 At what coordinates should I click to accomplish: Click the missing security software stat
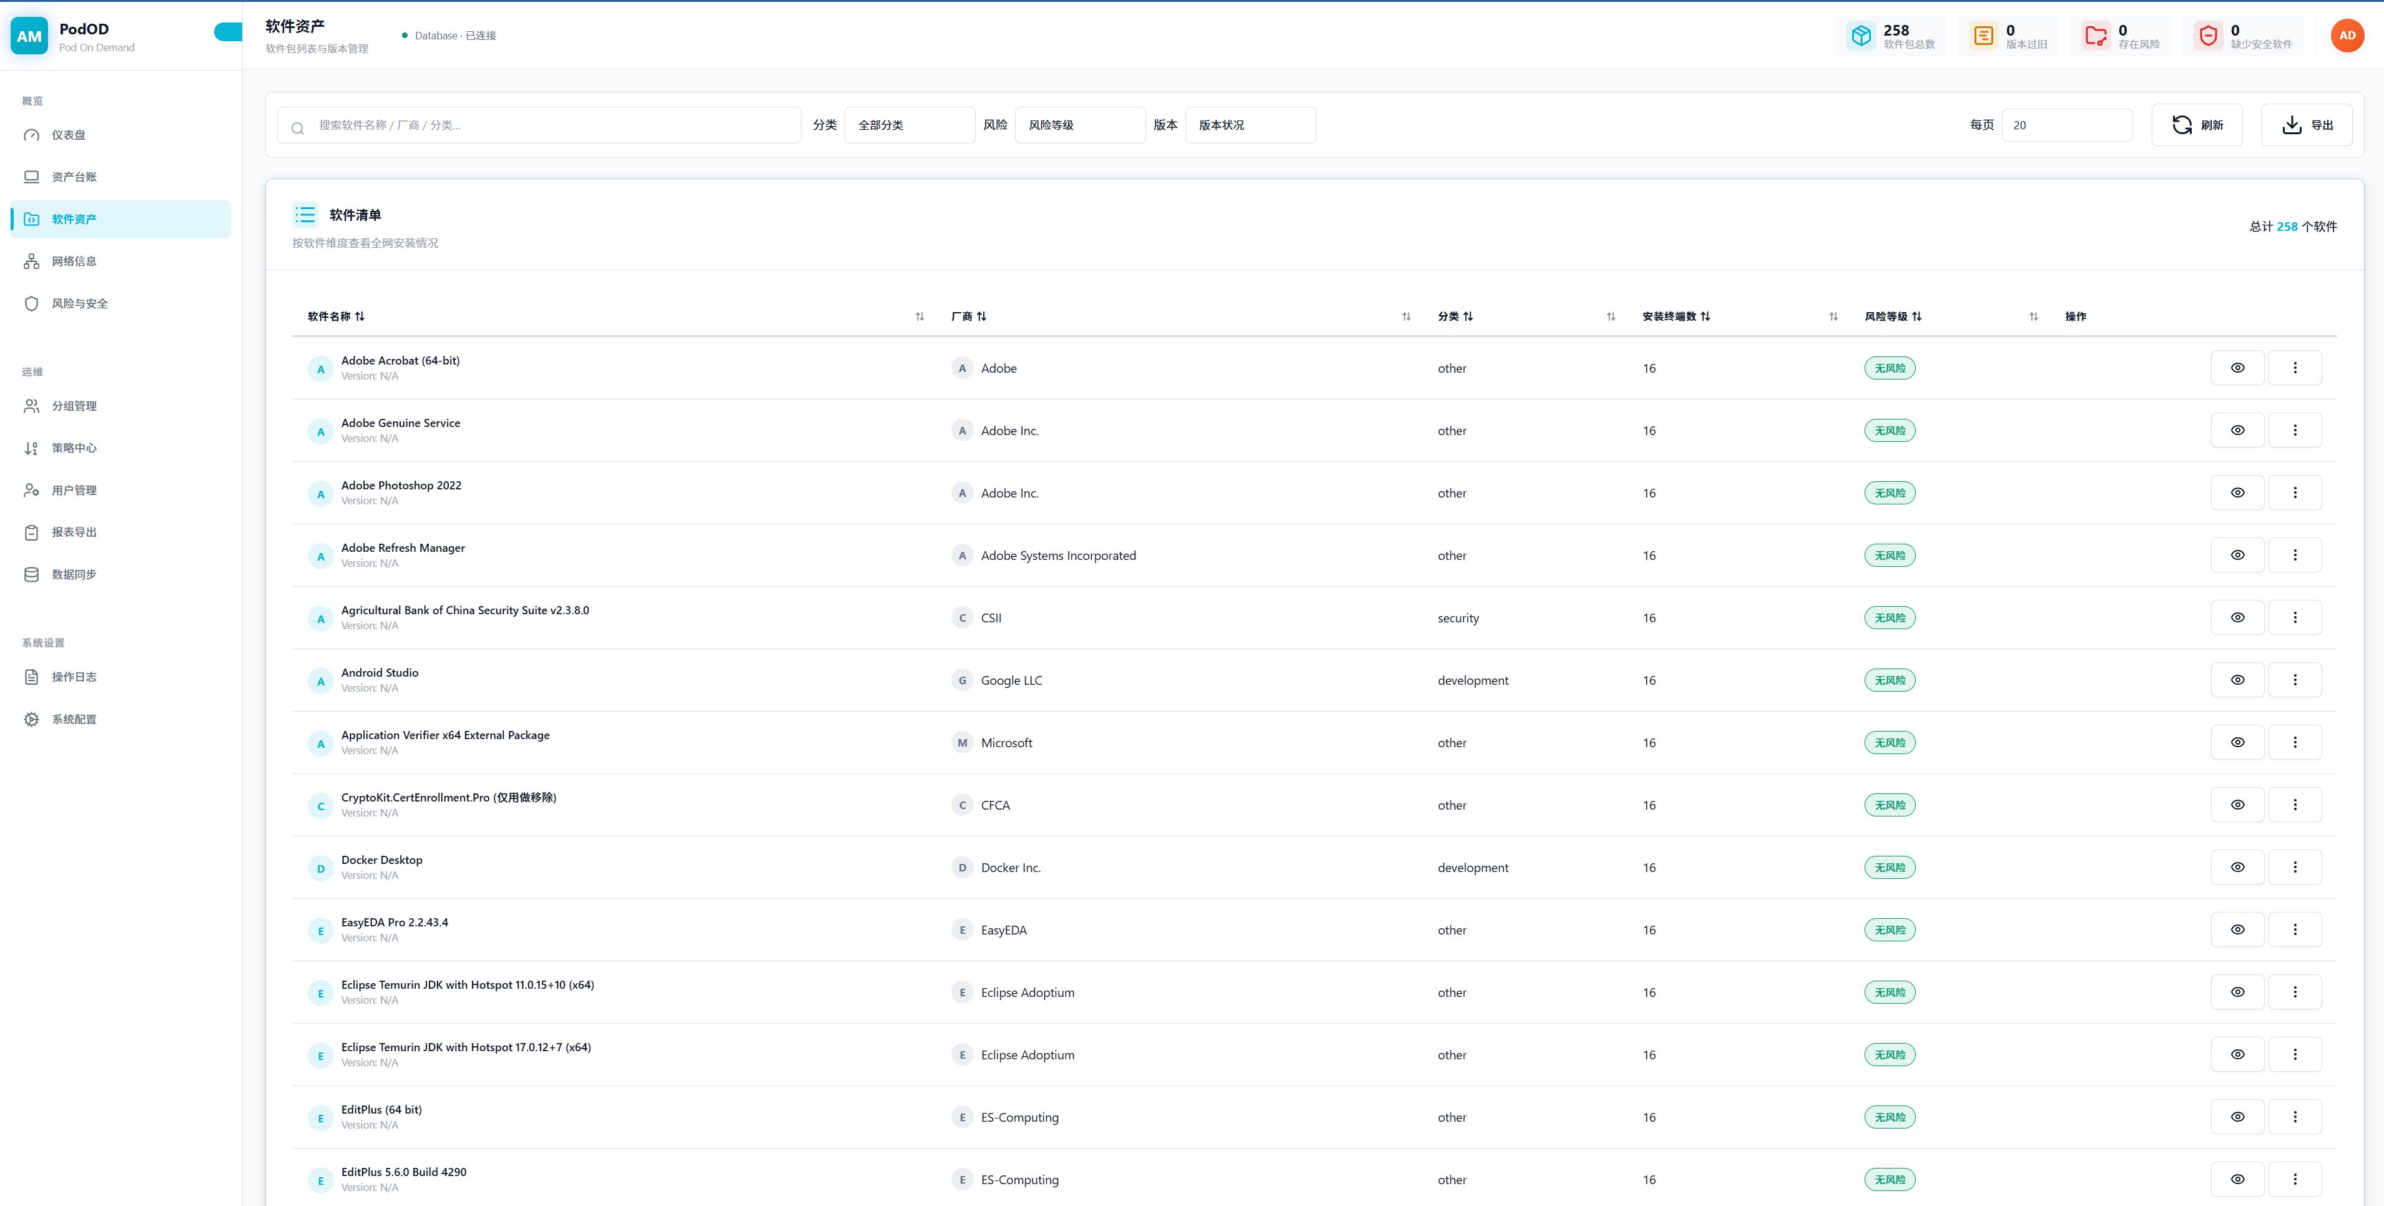[x=2244, y=36]
